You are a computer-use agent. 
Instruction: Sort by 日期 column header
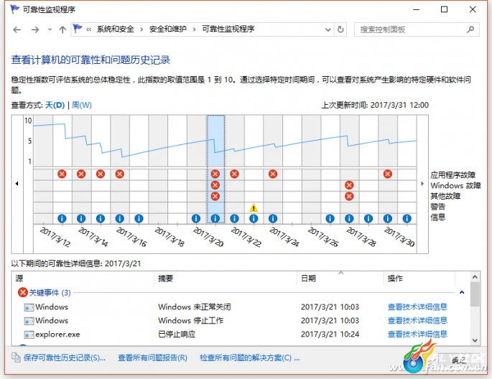(x=340, y=279)
